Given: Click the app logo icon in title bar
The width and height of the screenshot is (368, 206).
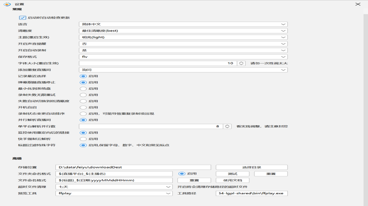Looking at the screenshot, I should coord(7,4).
